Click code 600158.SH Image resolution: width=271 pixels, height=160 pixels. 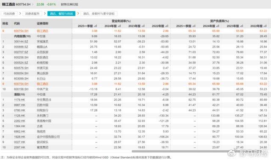21,89
